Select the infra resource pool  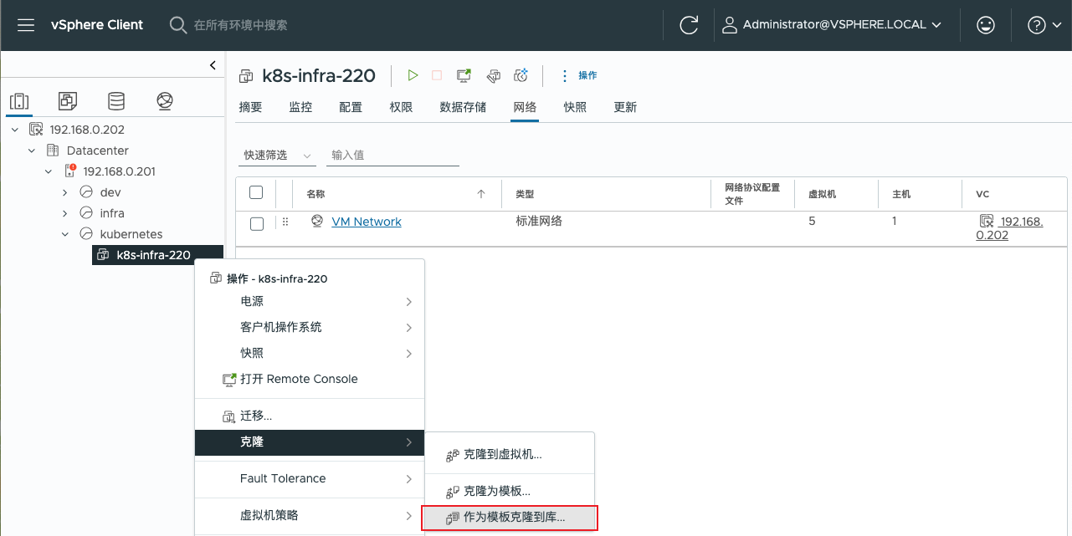(111, 213)
